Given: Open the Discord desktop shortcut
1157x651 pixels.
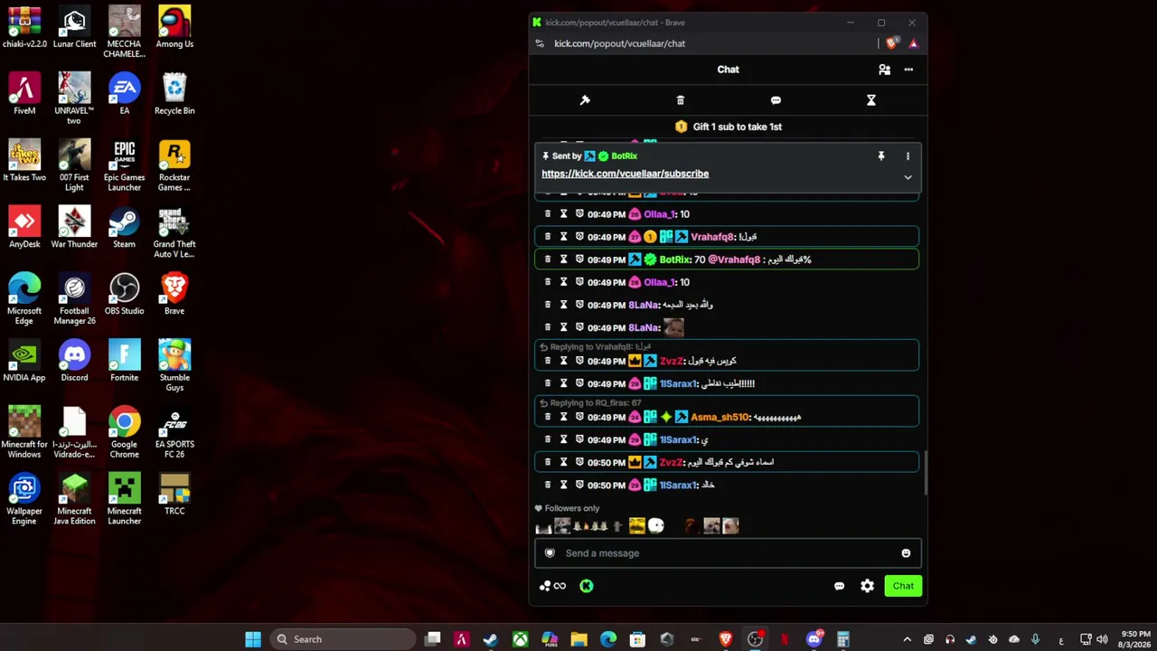Looking at the screenshot, I should [x=74, y=362].
